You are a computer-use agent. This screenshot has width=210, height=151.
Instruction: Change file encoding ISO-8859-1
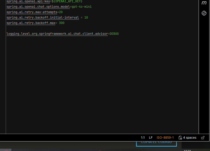pyautogui.click(x=165, y=138)
